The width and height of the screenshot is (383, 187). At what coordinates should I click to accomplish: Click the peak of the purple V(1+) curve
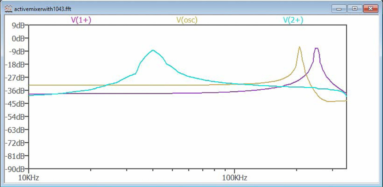(316, 48)
